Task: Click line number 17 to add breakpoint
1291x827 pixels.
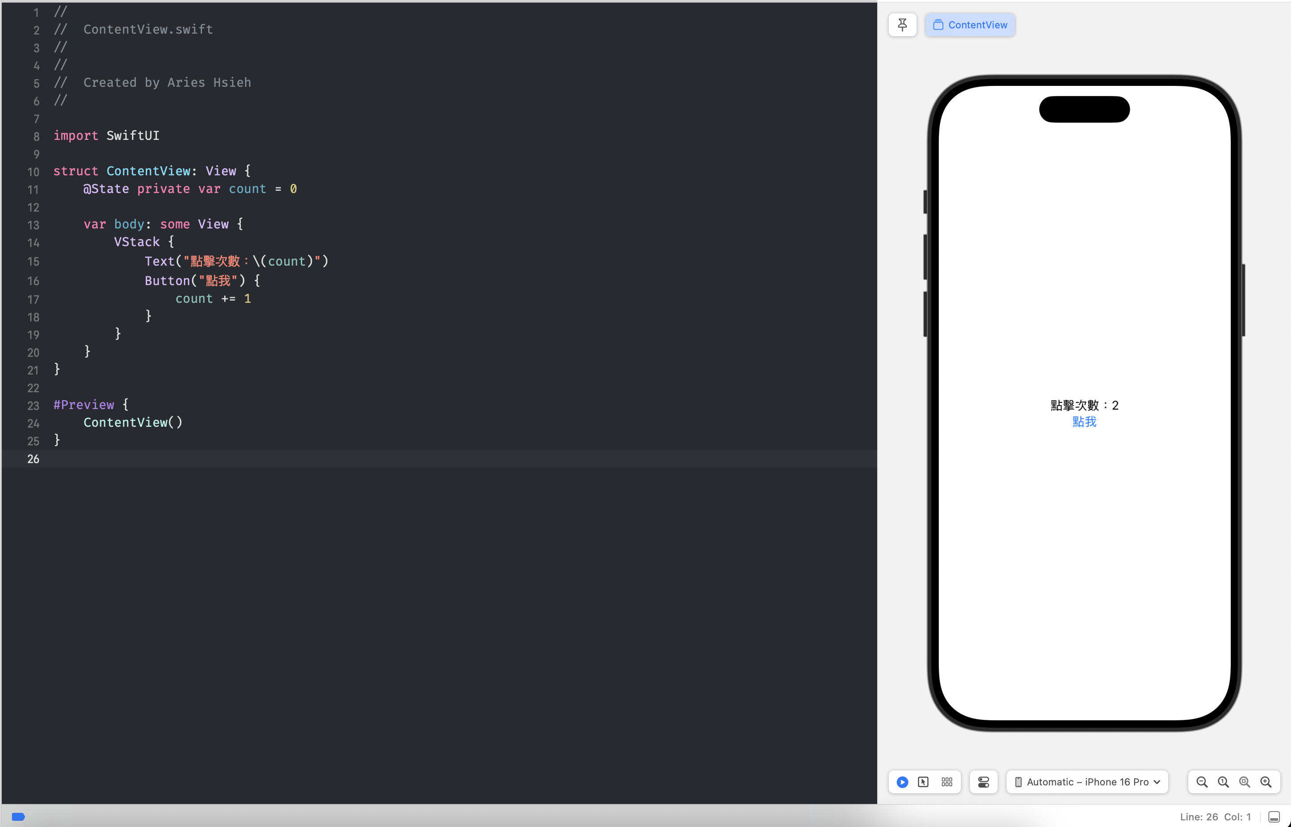Action: tap(33, 300)
